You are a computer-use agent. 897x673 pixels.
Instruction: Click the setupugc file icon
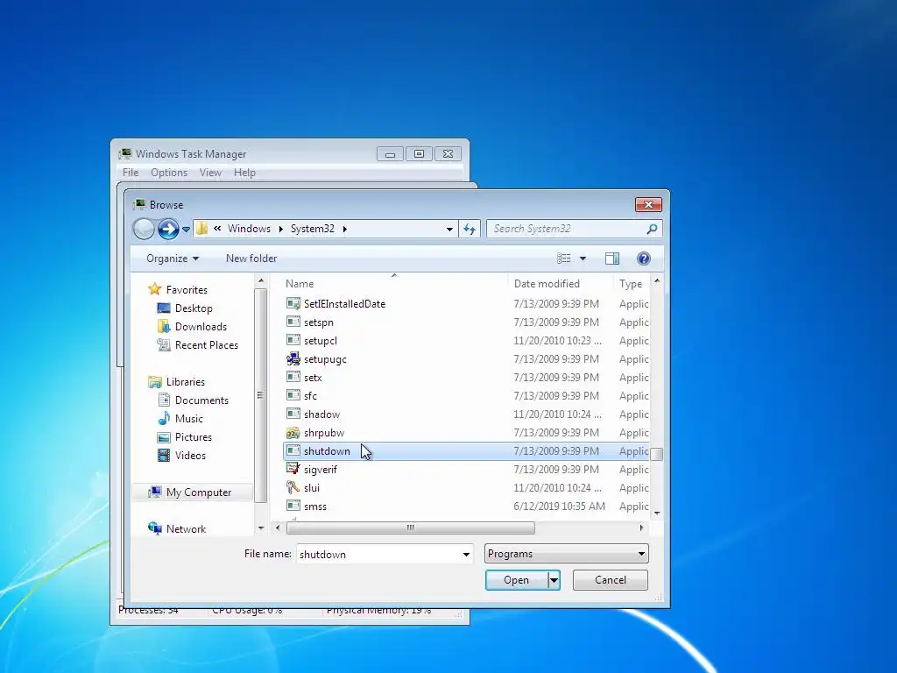pos(293,358)
